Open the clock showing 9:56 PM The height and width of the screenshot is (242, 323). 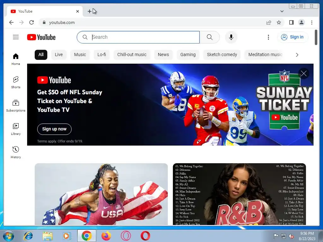pyautogui.click(x=307, y=236)
